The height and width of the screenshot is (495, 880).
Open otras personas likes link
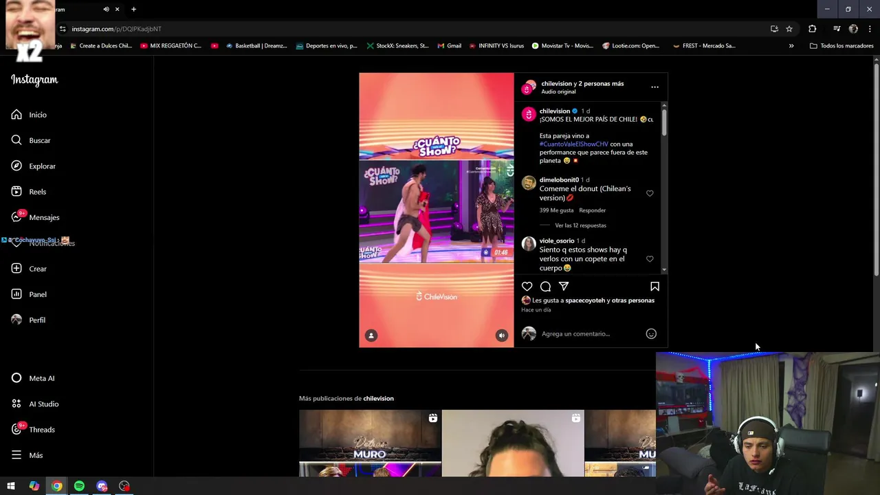coord(632,300)
